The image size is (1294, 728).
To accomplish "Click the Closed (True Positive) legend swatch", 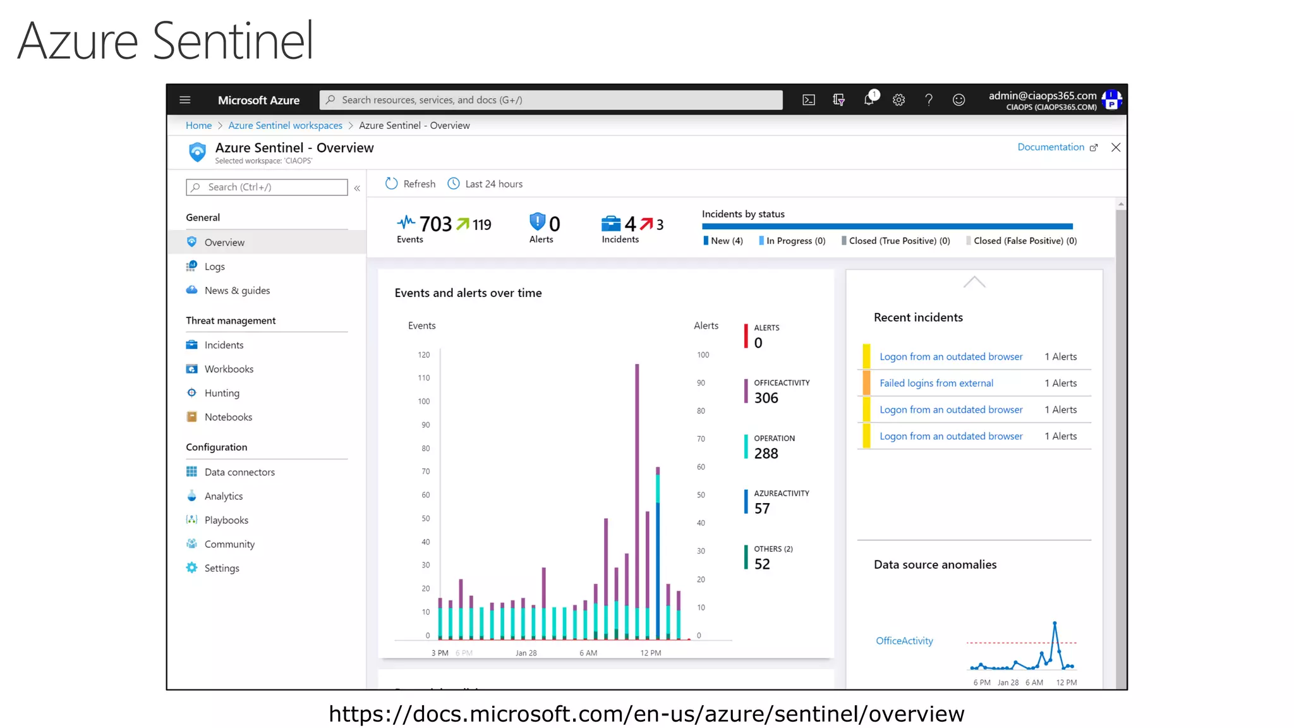I will [x=844, y=240].
